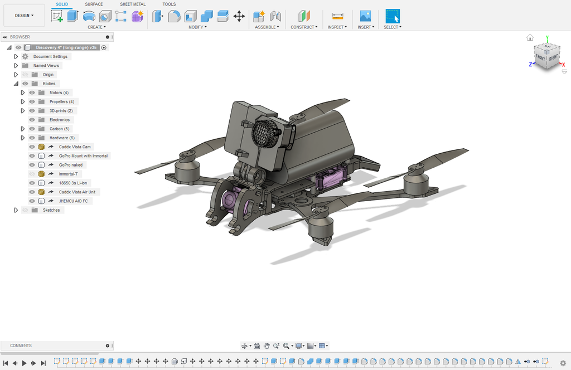Open the INSPECT menu
571x370 pixels.
337,27
